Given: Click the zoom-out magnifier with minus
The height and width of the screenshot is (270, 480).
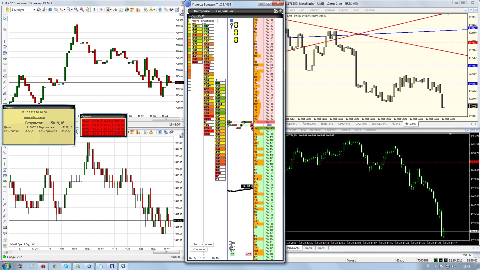Looking at the screenshot, I should click(x=82, y=9).
